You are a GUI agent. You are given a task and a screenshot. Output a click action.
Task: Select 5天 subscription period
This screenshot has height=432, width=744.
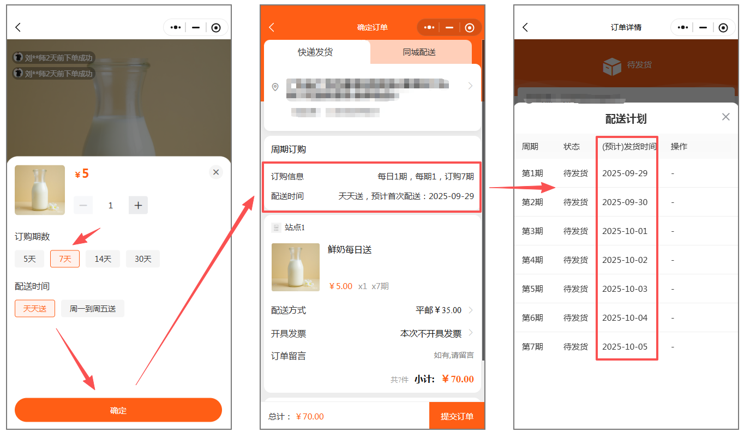[x=29, y=259]
